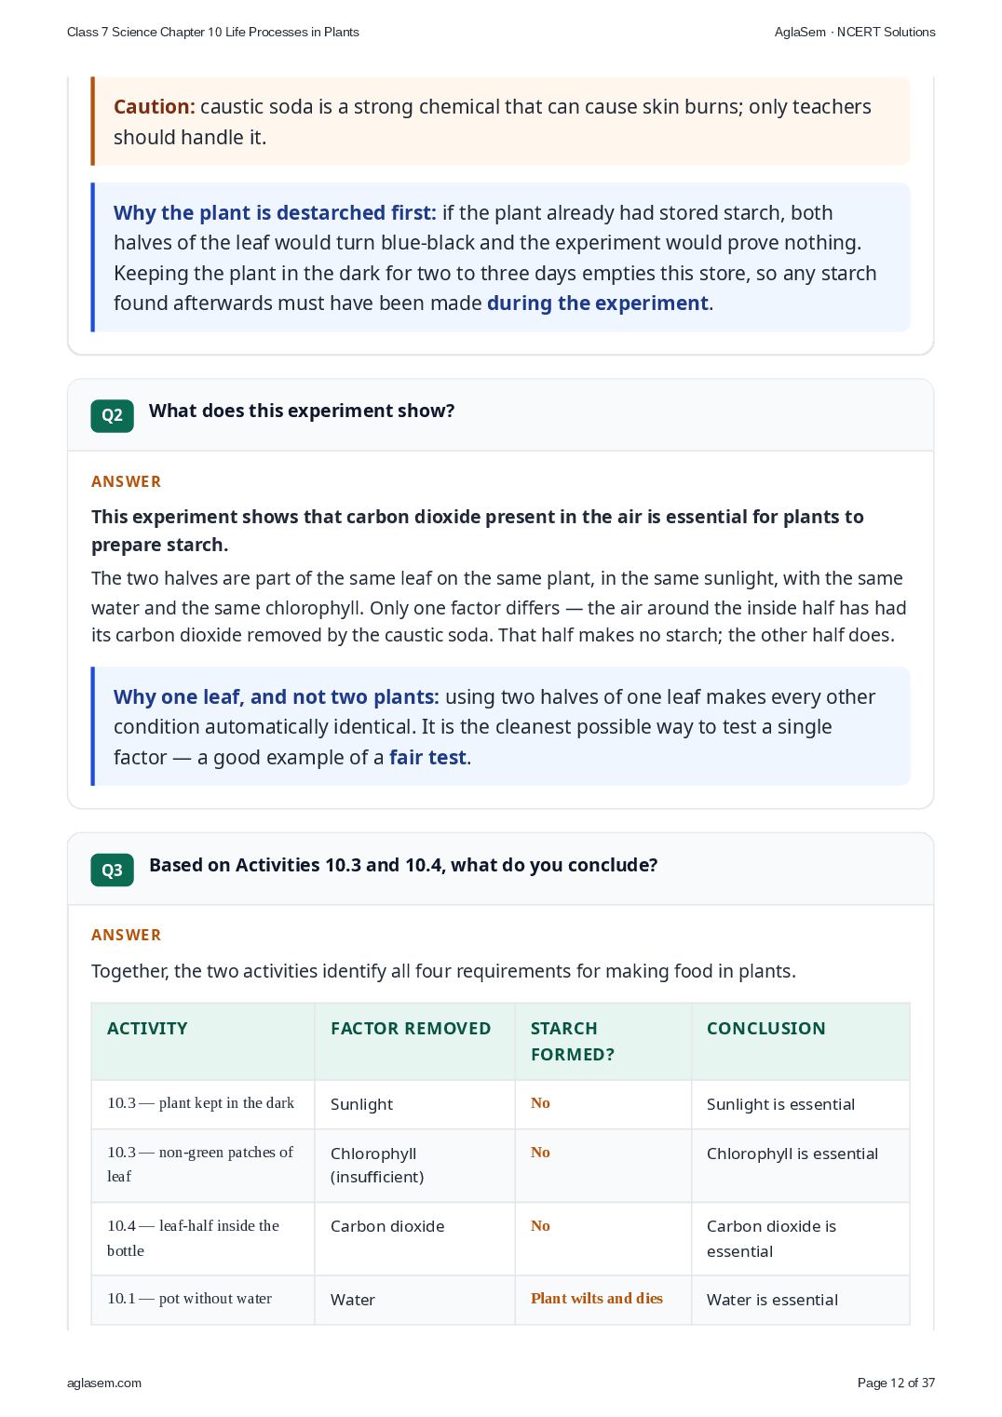This screenshot has width=1002, height=1417.
Task: Click the CONCLUSION column header
Action: click(x=766, y=1029)
